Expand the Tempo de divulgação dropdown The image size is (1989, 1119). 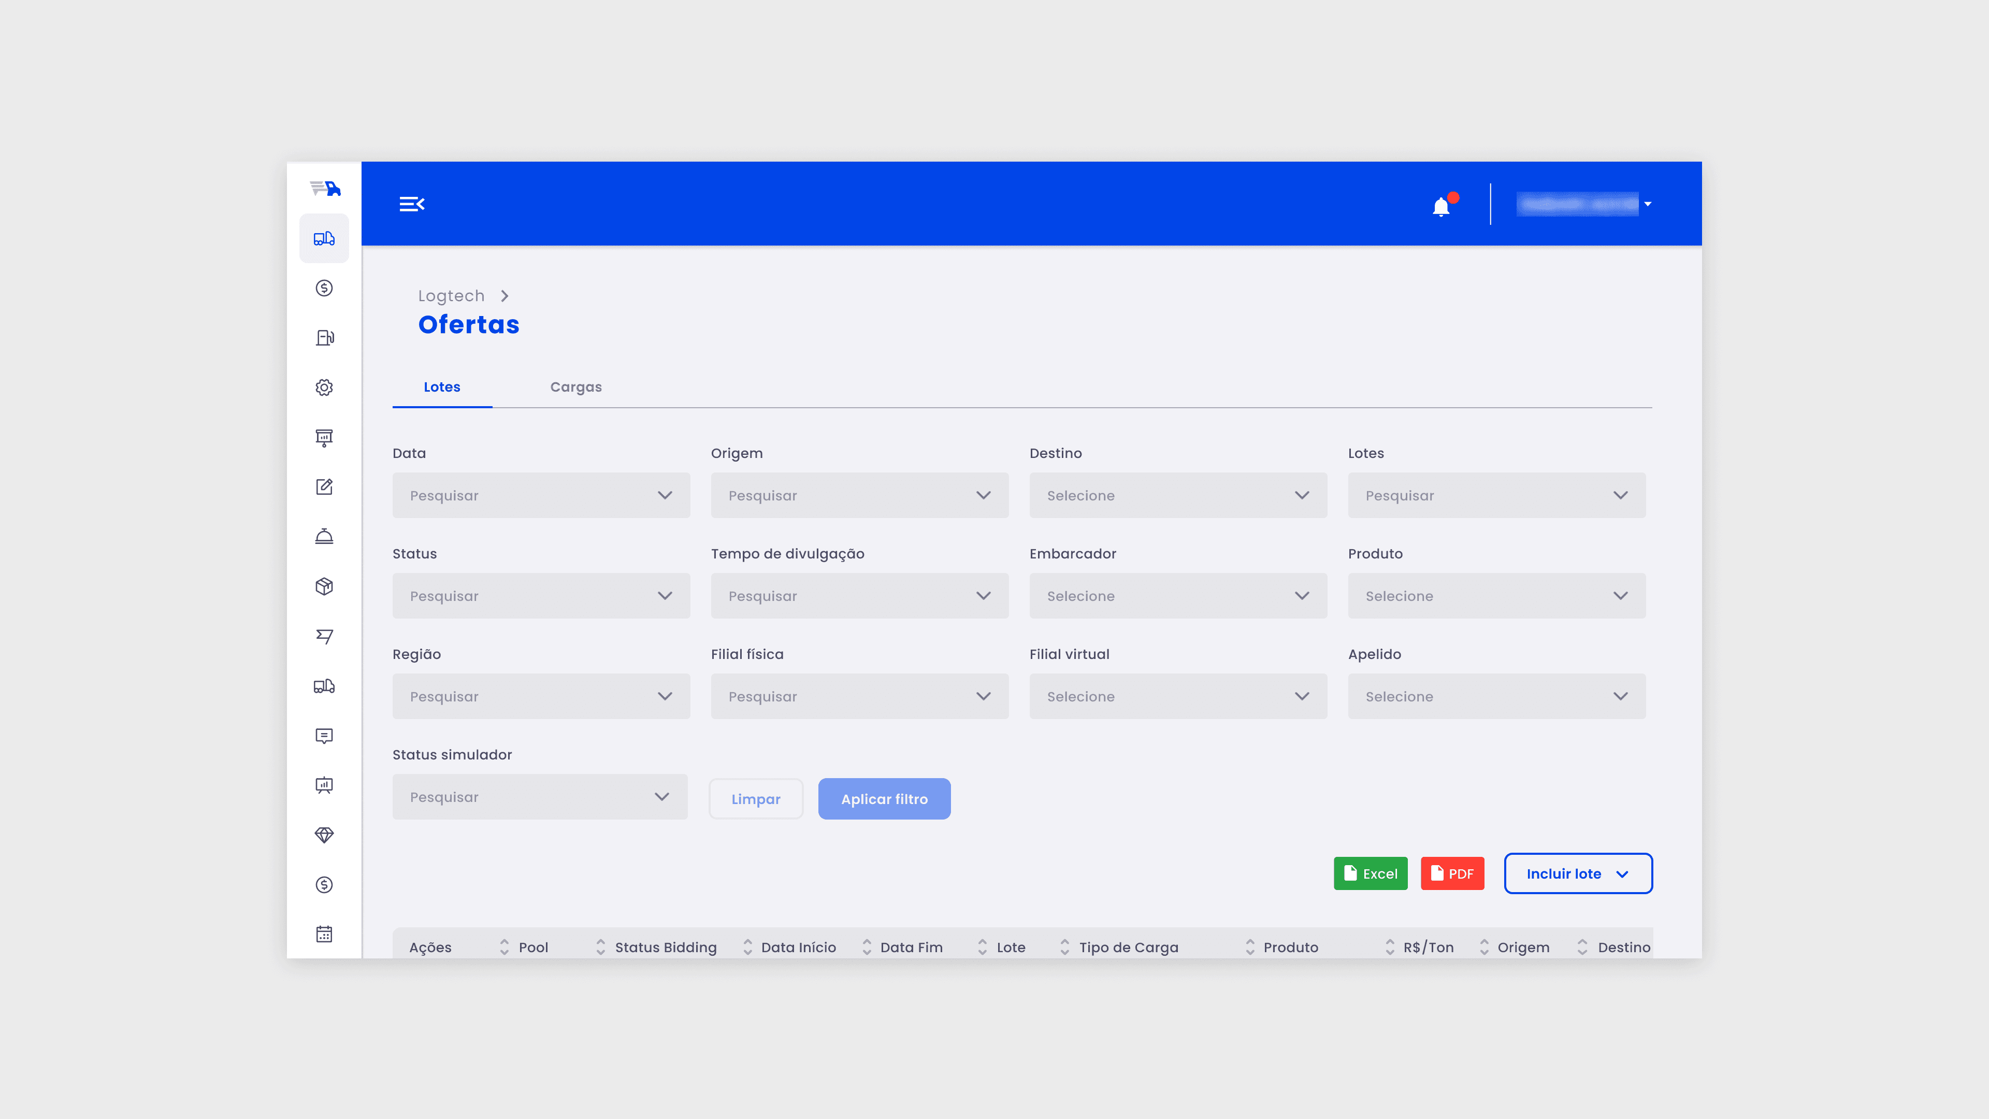pos(859,595)
